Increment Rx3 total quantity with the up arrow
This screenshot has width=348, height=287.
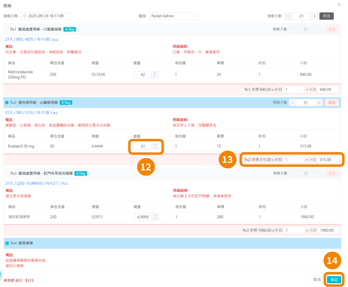tap(155, 215)
